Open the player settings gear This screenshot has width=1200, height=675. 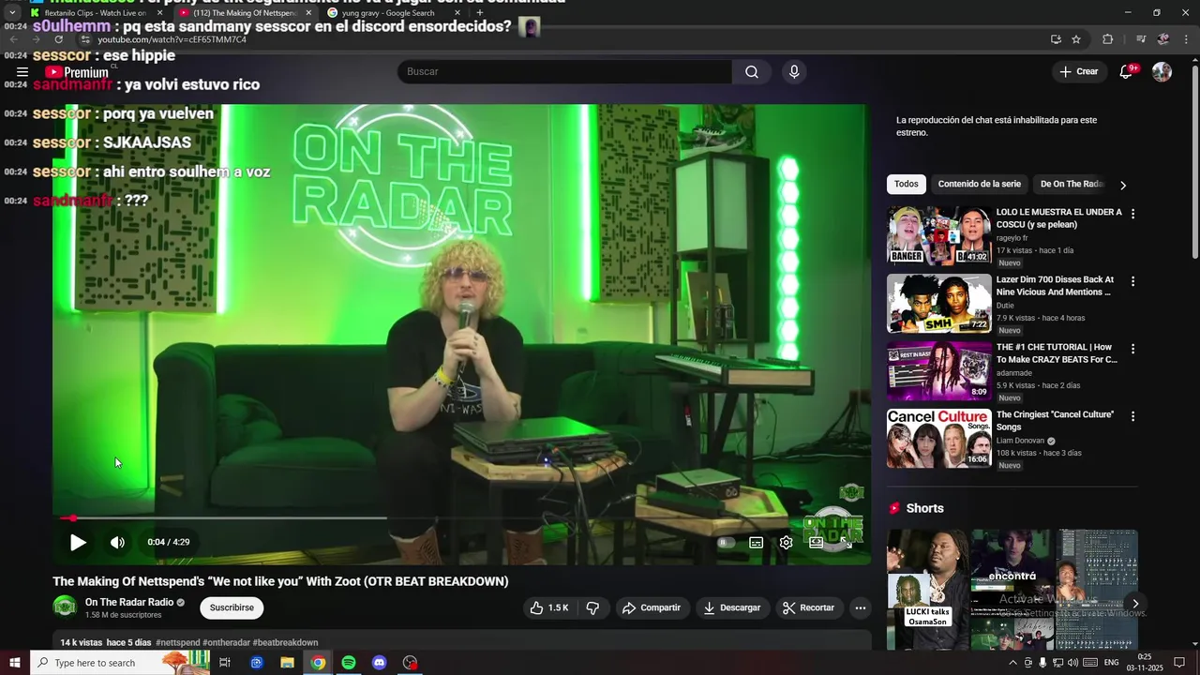pyautogui.click(x=786, y=542)
